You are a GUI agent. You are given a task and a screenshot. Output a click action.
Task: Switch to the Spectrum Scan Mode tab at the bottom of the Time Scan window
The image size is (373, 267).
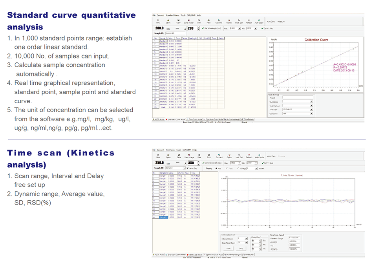214,254
